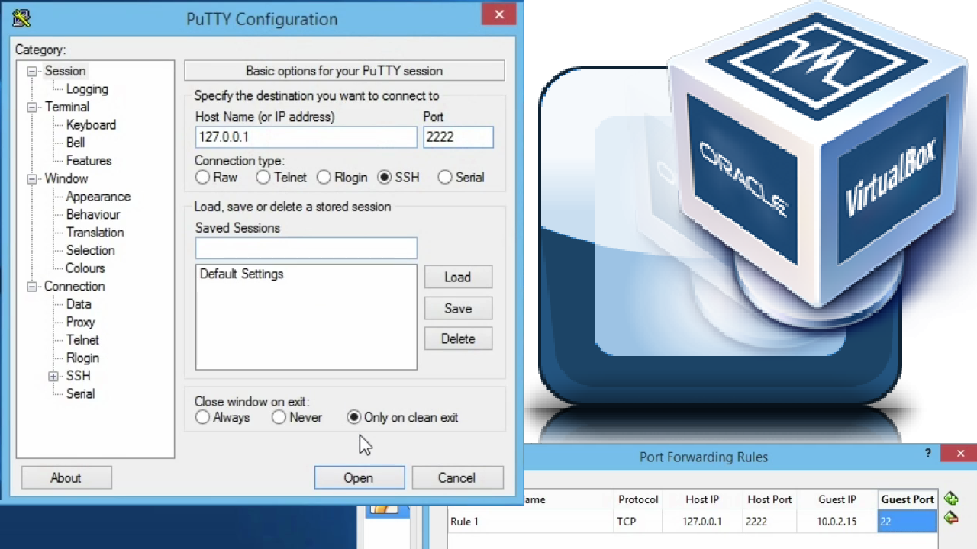Open the Appearance category
The image size is (977, 549).
tap(98, 197)
